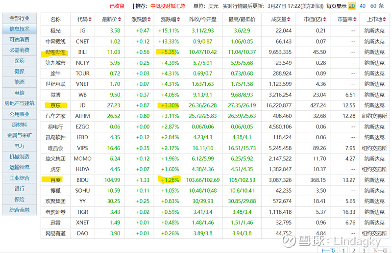Select the 必需消费 category
392x253 pixels.
click(20, 50)
